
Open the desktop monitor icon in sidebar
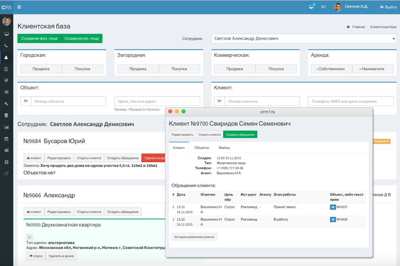6,34
